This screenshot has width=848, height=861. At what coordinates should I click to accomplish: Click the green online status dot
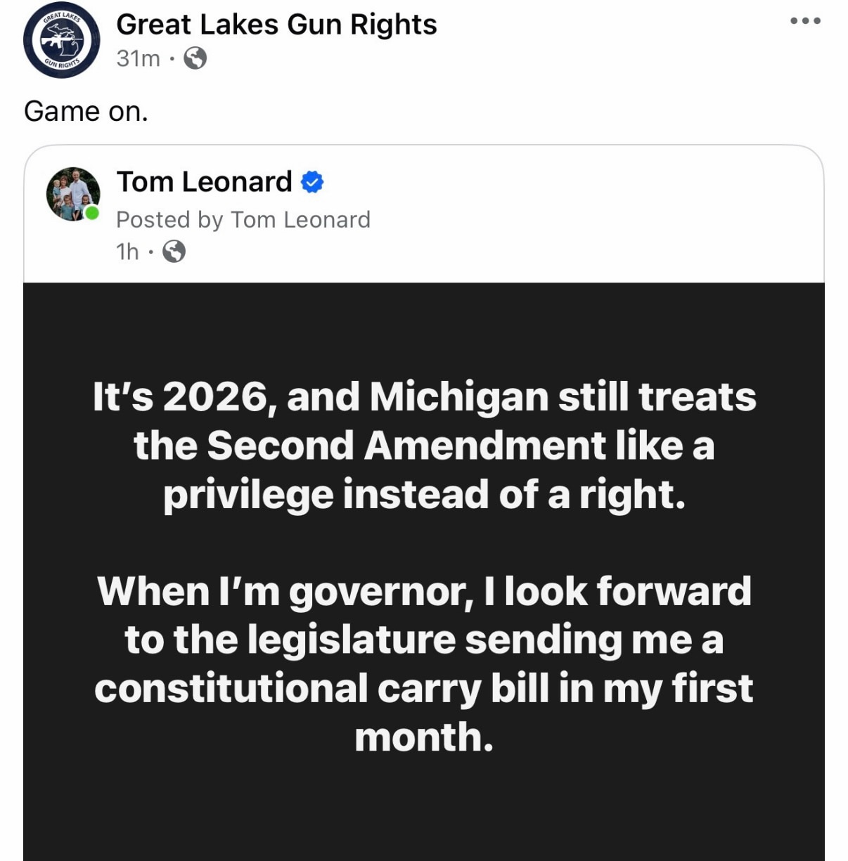tap(92, 212)
